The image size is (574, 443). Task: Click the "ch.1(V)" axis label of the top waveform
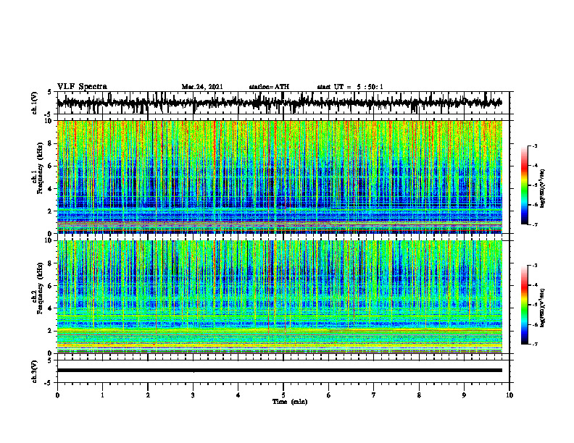(x=35, y=103)
